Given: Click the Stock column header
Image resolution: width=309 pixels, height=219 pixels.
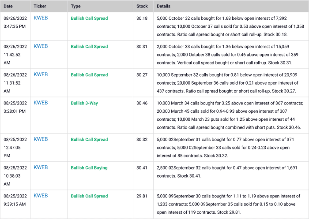Looking at the screenshot, I should [142, 7].
